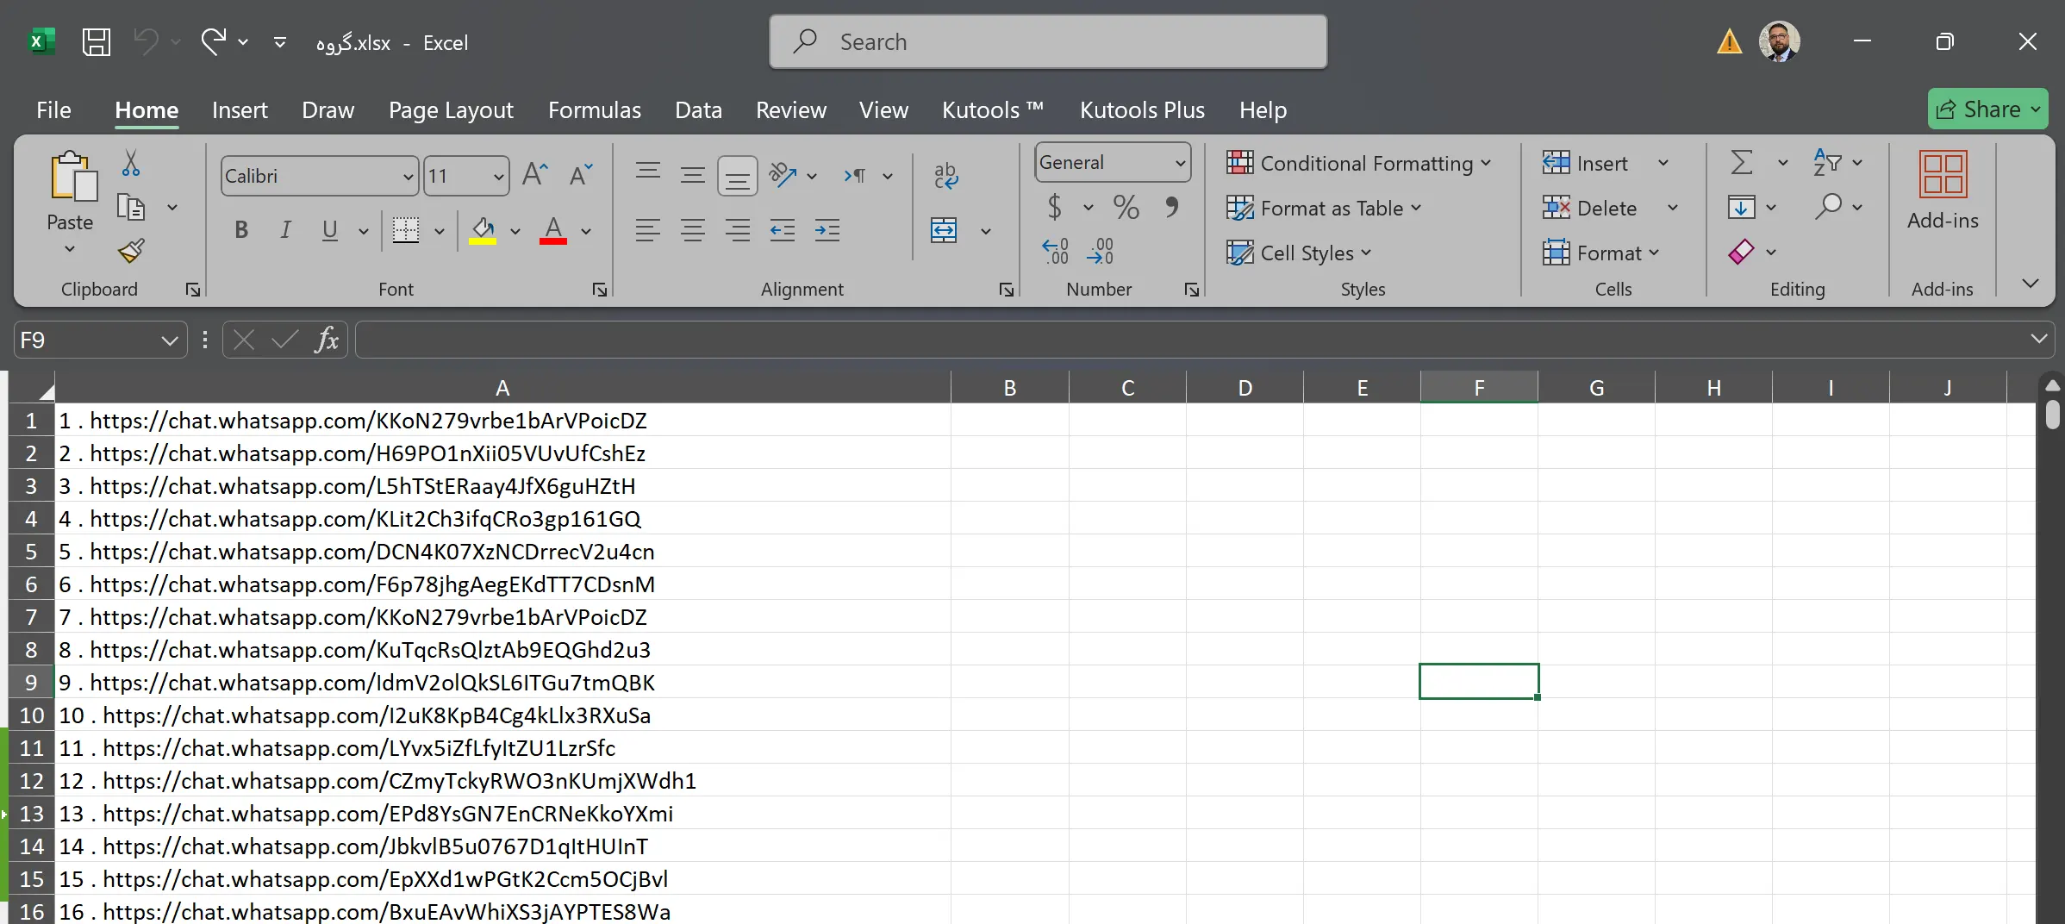Click the yellow warning triangle icon
This screenshot has height=924, width=2065.
1729,41
